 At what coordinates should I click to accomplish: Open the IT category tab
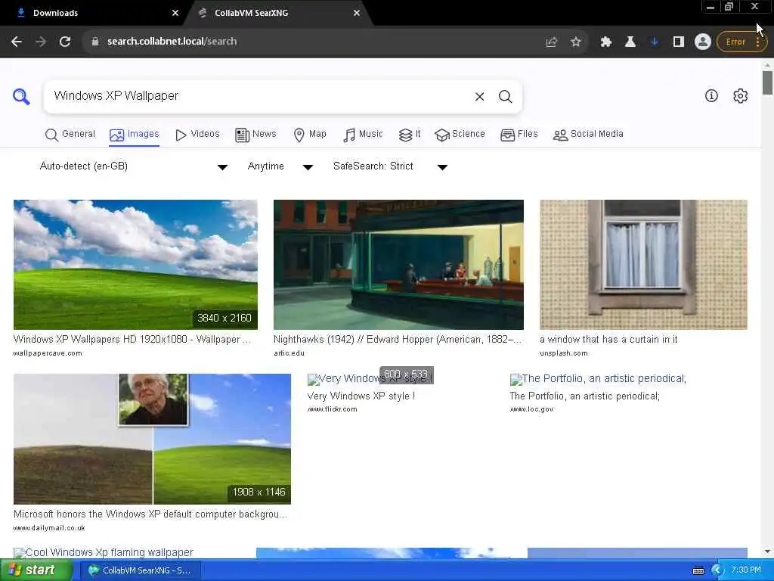410,135
